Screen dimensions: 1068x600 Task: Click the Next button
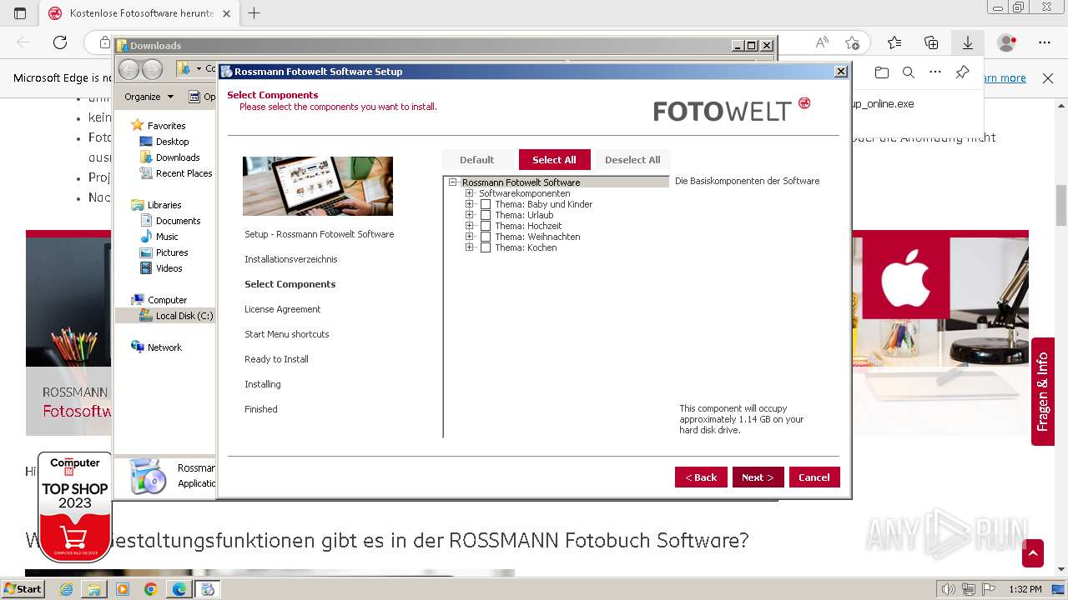[758, 477]
